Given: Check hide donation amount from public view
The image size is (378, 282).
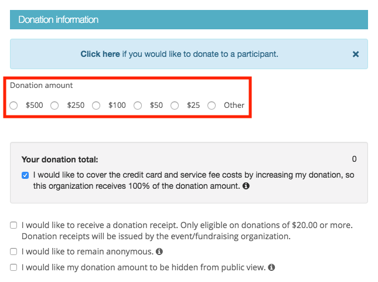Looking at the screenshot, I should click(x=13, y=267).
